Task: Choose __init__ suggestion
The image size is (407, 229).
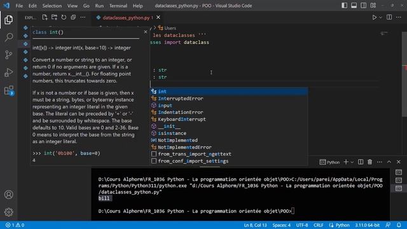Action: point(229,126)
